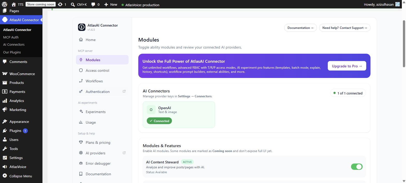
Task: Click the green Connected badge
Action: coord(159,121)
